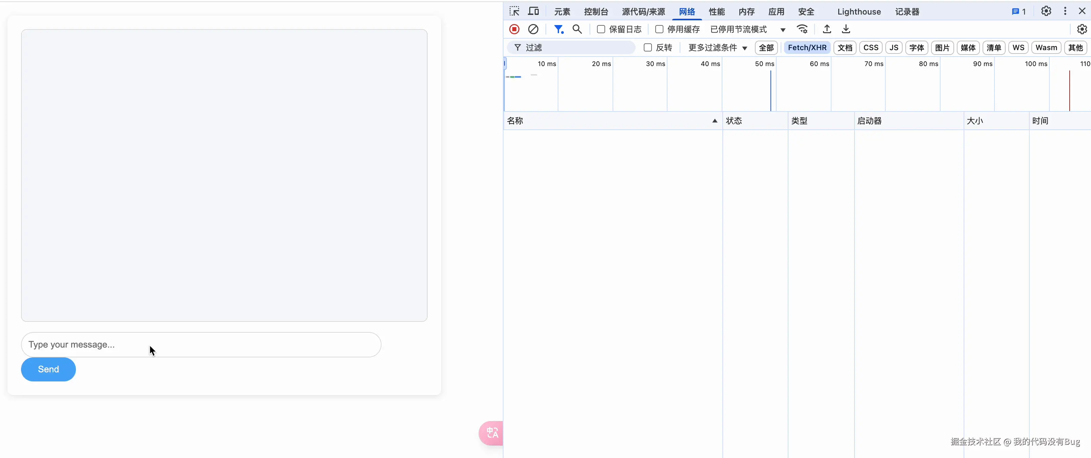Clear the network log
The height and width of the screenshot is (458, 1091).
pyautogui.click(x=533, y=29)
